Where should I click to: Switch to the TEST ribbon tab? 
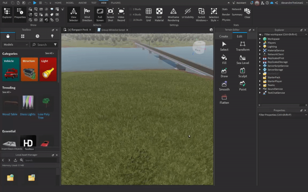pyautogui.click(x=94, y=3)
